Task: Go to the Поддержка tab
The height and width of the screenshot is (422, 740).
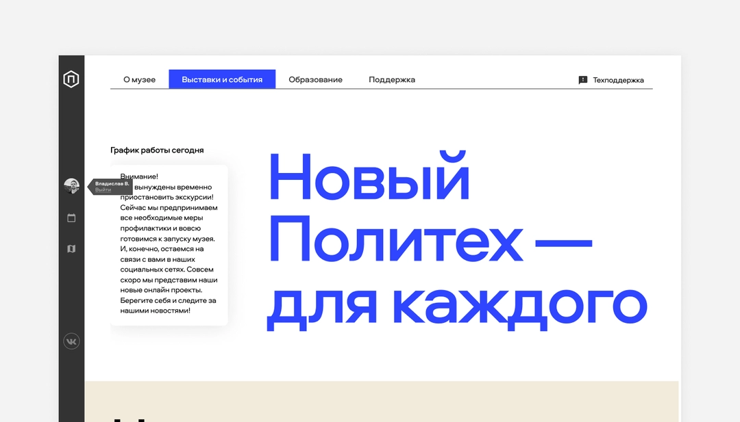Action: pyautogui.click(x=392, y=79)
